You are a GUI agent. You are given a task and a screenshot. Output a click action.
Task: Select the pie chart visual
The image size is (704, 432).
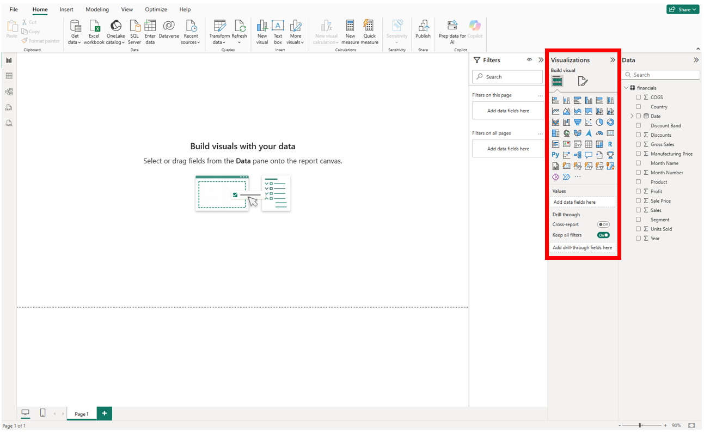599,122
